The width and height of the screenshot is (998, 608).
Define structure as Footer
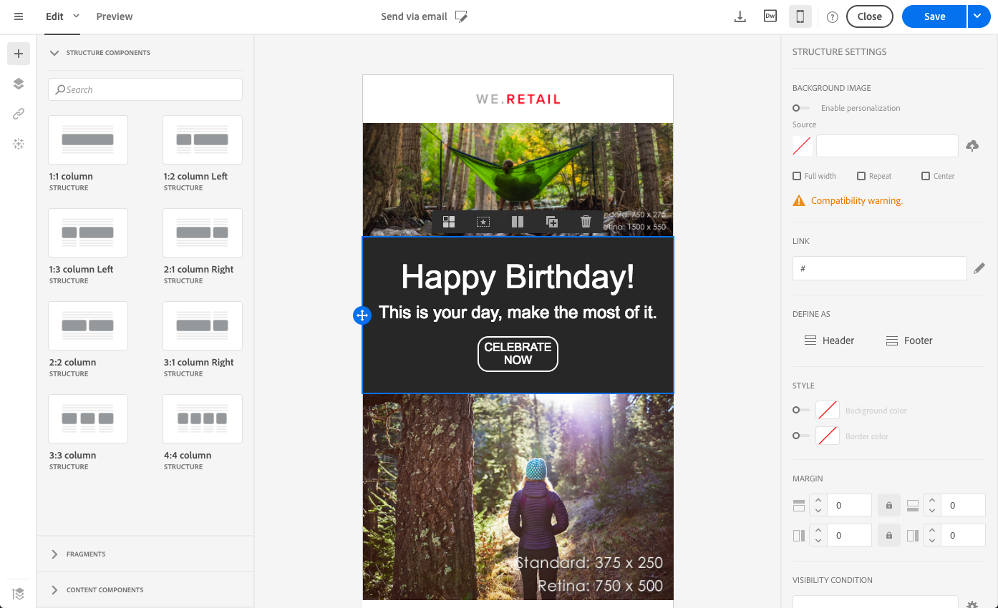point(909,340)
